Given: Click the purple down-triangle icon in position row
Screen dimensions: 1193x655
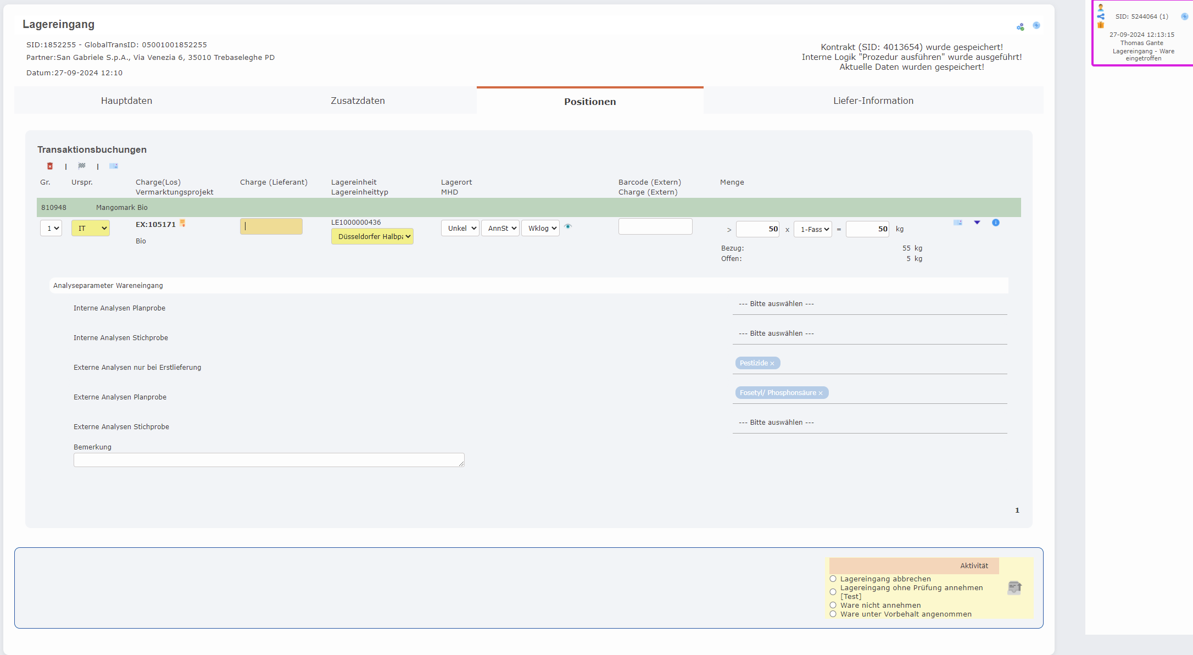Looking at the screenshot, I should (x=977, y=223).
